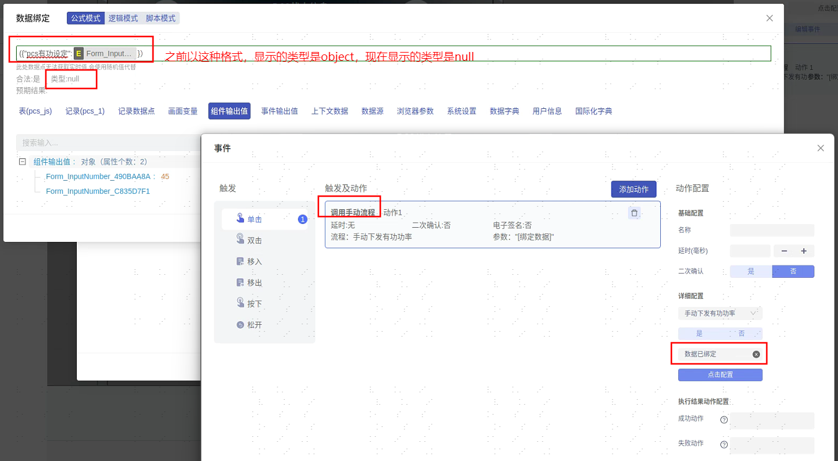Click the 点击配置 button
The height and width of the screenshot is (461, 838).
point(720,375)
